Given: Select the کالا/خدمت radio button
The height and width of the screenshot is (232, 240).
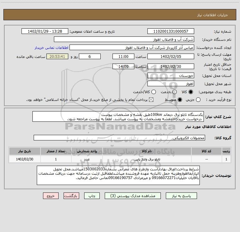Looking at the screenshot, I should coord(154,92).
